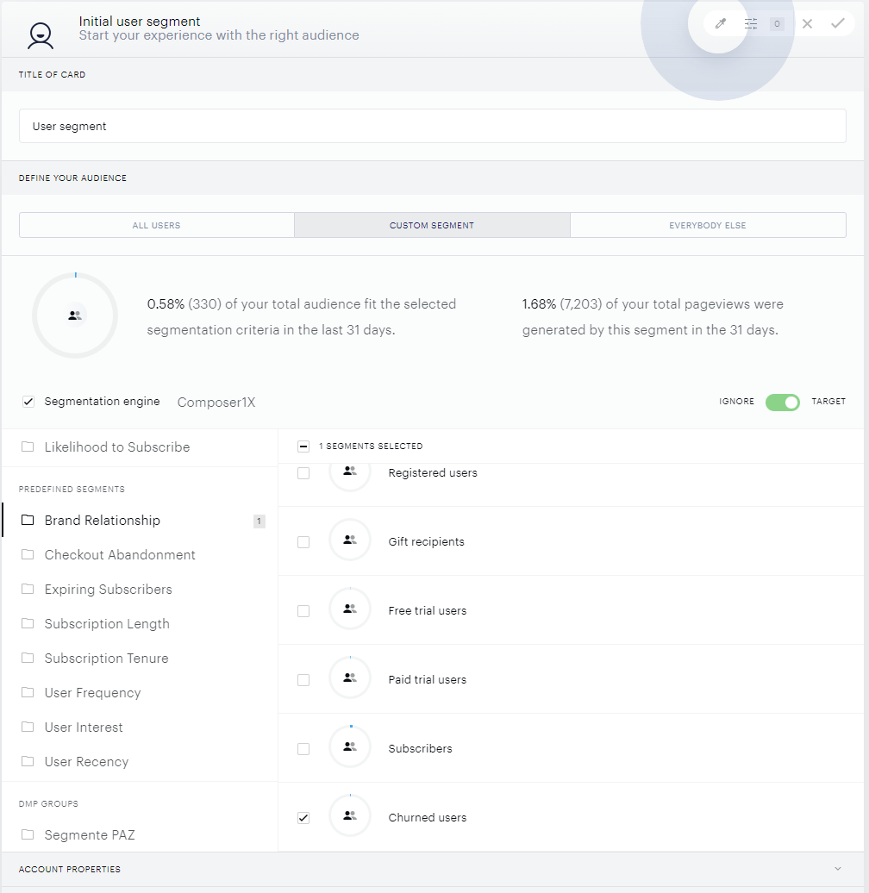Click the eyedropper color picker icon
The width and height of the screenshot is (869, 893).
point(721,23)
